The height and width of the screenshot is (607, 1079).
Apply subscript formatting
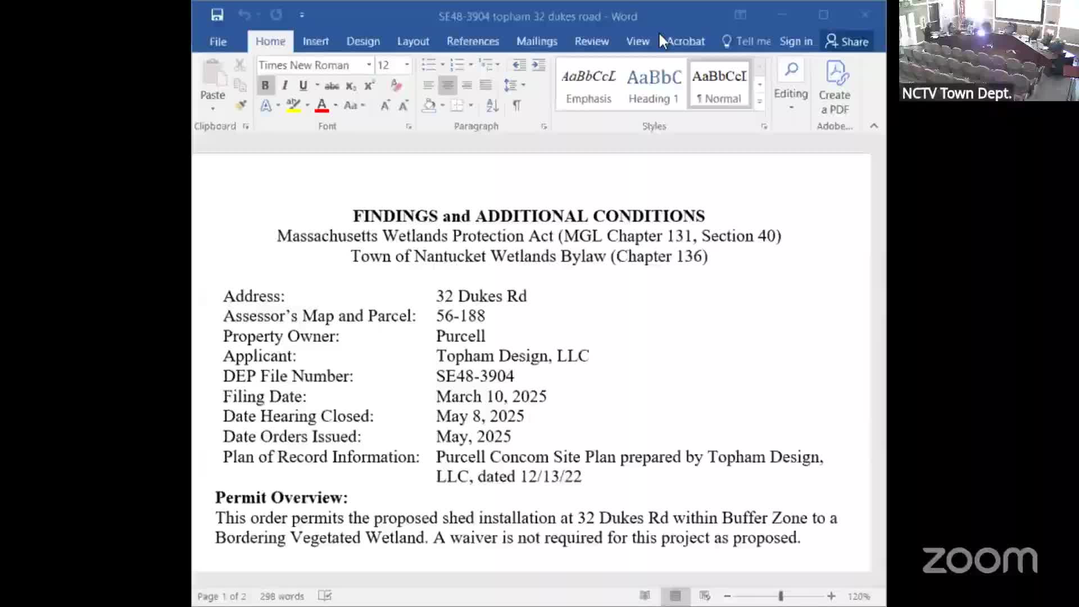point(350,85)
